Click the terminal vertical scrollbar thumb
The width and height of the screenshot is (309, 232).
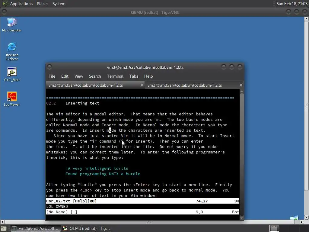(242, 154)
